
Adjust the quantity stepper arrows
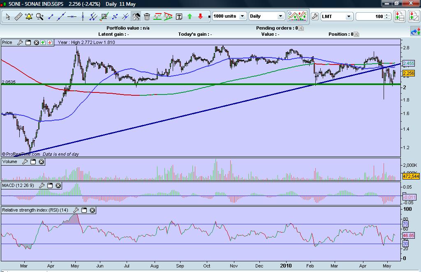coord(387,16)
